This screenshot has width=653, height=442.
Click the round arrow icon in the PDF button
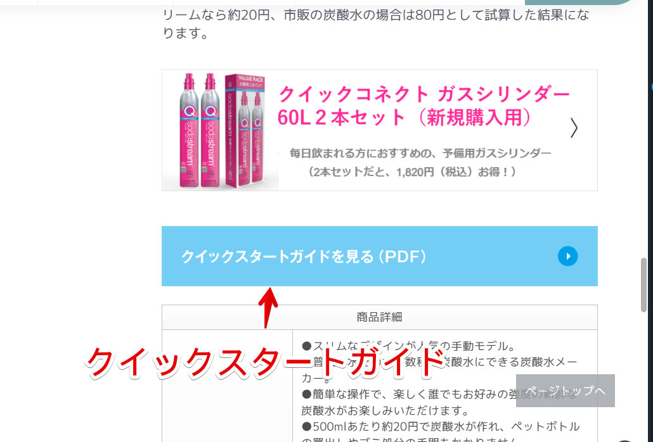[x=567, y=256]
